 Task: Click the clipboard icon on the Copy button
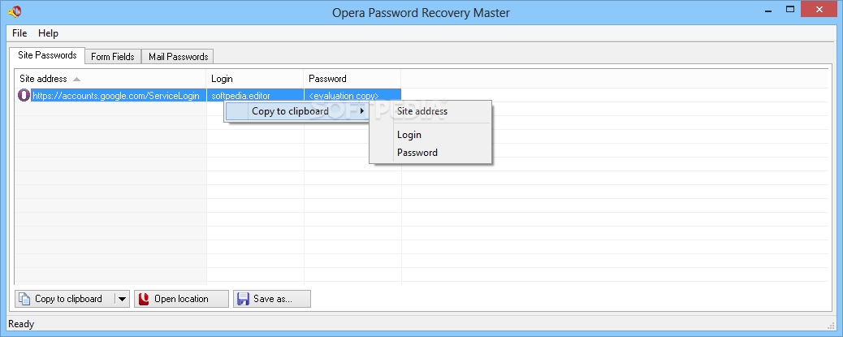point(24,299)
